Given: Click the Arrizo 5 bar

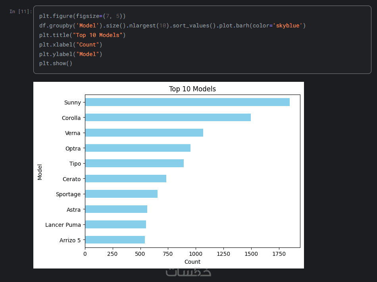Looking at the screenshot, I should click(x=115, y=240).
